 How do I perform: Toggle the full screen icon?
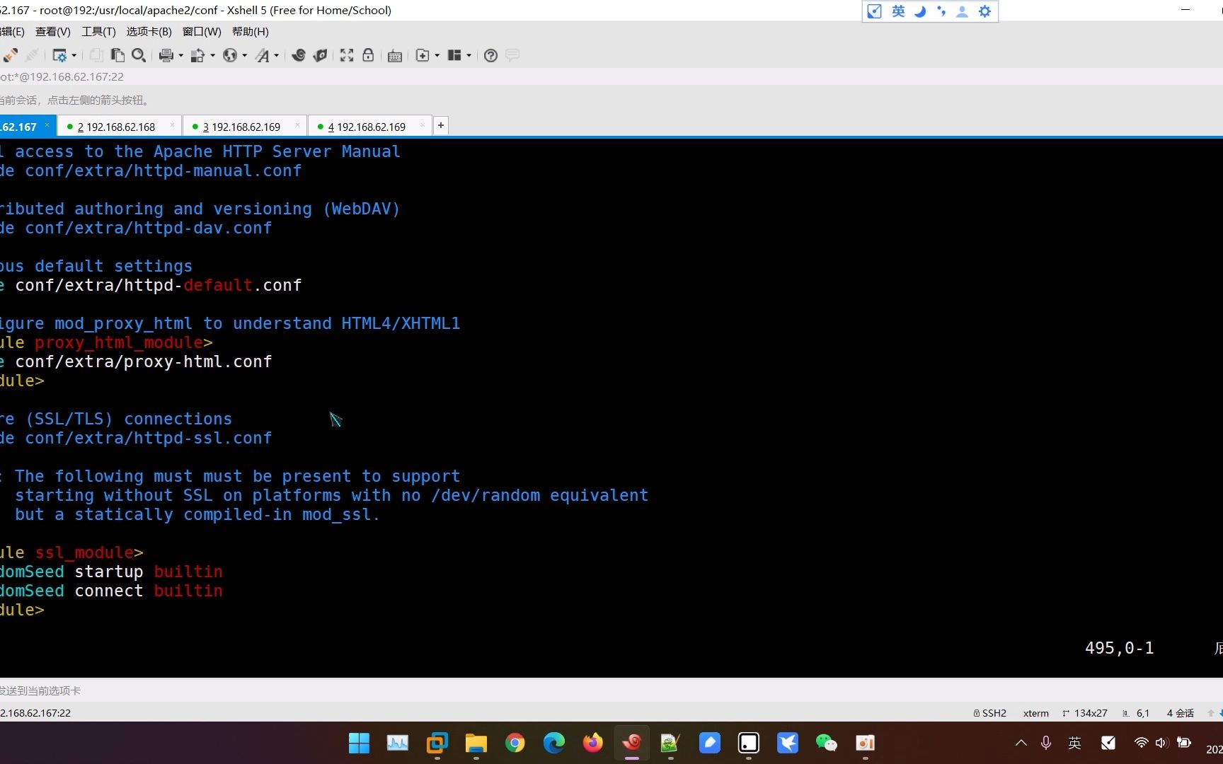347,55
